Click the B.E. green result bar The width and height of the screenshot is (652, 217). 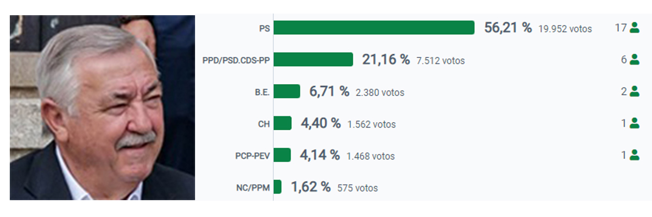(x=286, y=91)
